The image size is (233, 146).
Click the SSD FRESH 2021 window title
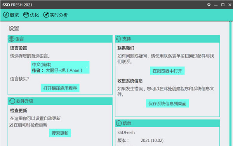coord(17,5)
